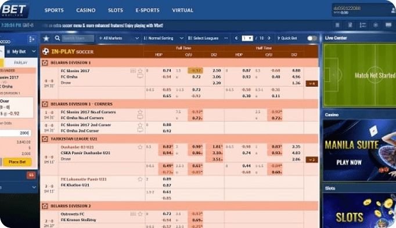Expand more markets for FC Slonim match

click(312, 84)
